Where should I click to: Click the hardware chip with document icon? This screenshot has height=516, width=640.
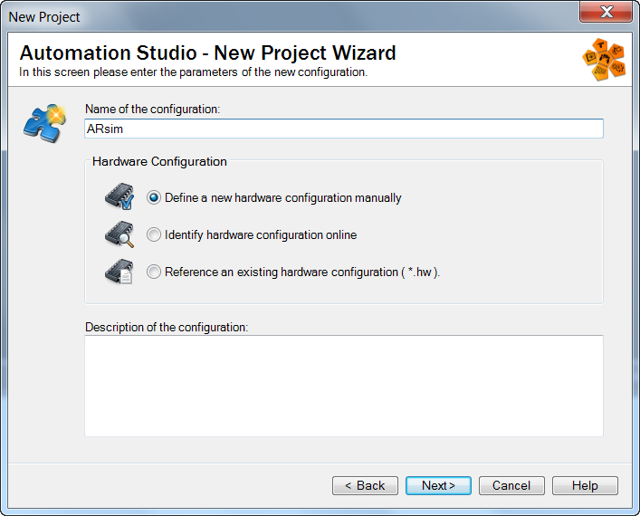coord(119,271)
